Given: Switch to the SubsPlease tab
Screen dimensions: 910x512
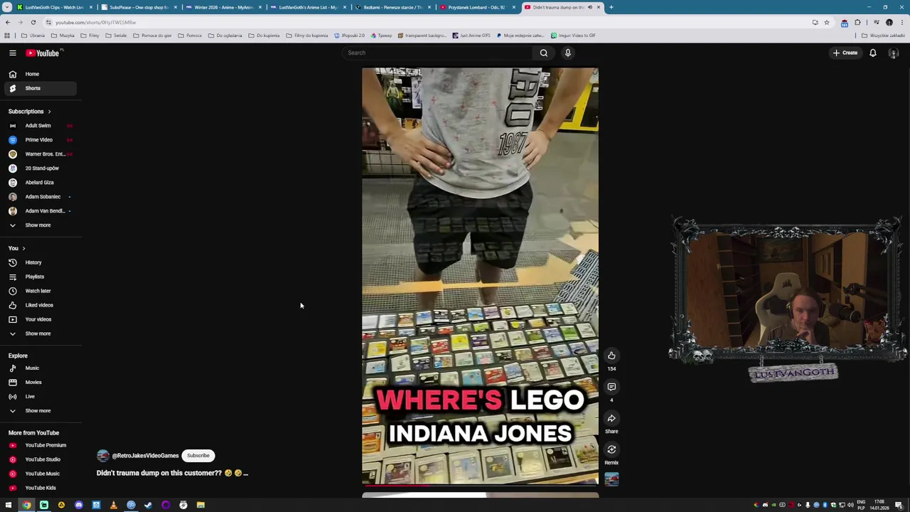Looking at the screenshot, I should (x=139, y=7).
